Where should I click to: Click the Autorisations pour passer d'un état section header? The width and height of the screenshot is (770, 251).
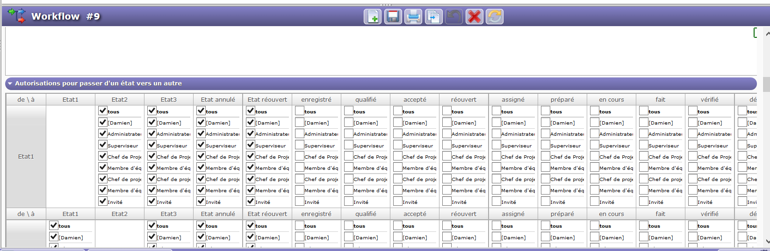tap(381, 84)
